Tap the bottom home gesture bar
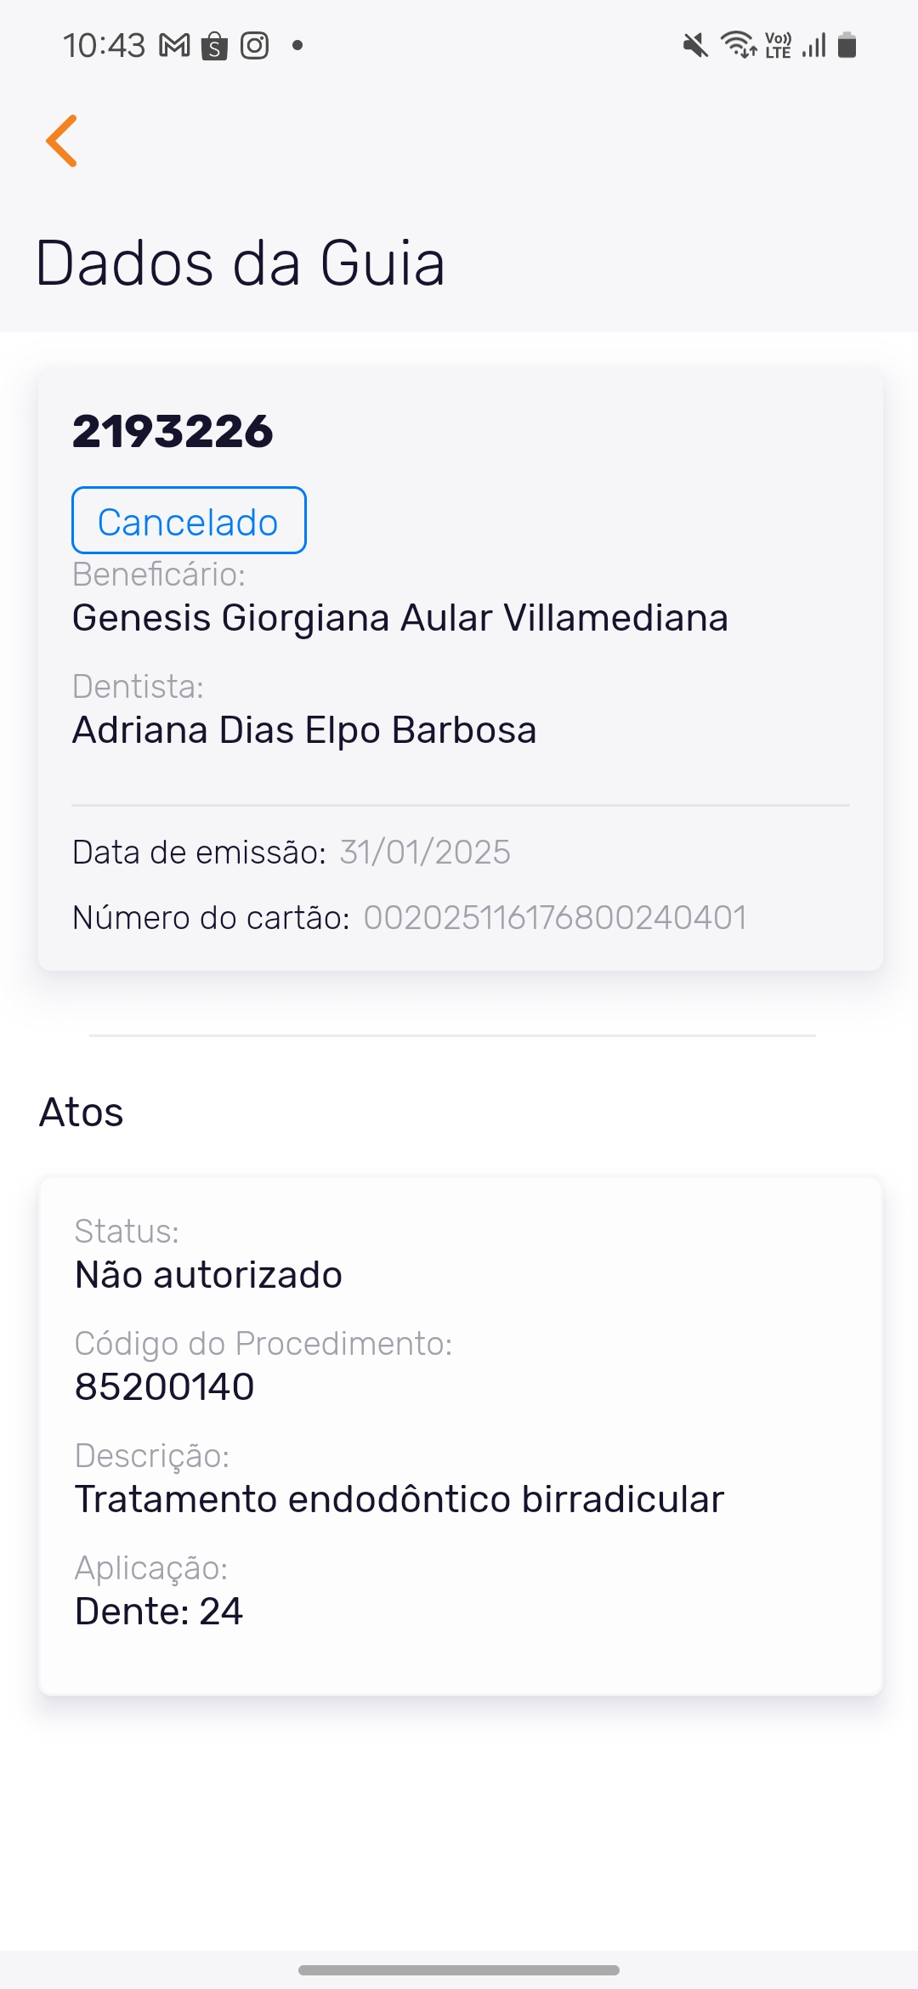Image resolution: width=918 pixels, height=1989 pixels. point(459,1969)
